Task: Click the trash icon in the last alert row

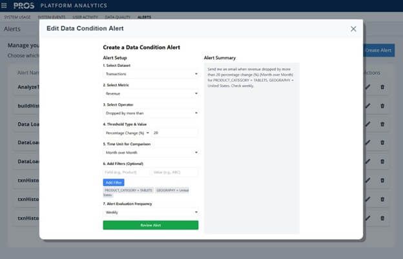Action: 382,217
